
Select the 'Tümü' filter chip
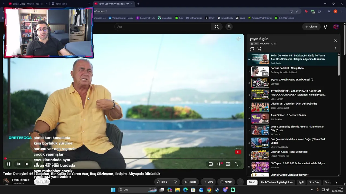pyautogui.click(x=252, y=182)
